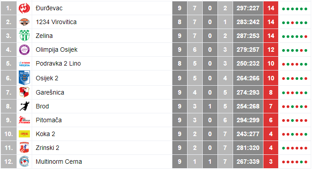Click the Podravka 2 Lino Vegeta logo
Screen dimensions: 313x170
24,64
